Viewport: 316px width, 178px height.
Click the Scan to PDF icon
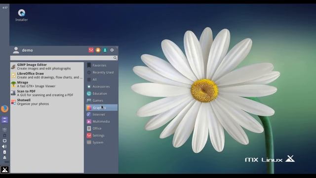(x=13, y=93)
